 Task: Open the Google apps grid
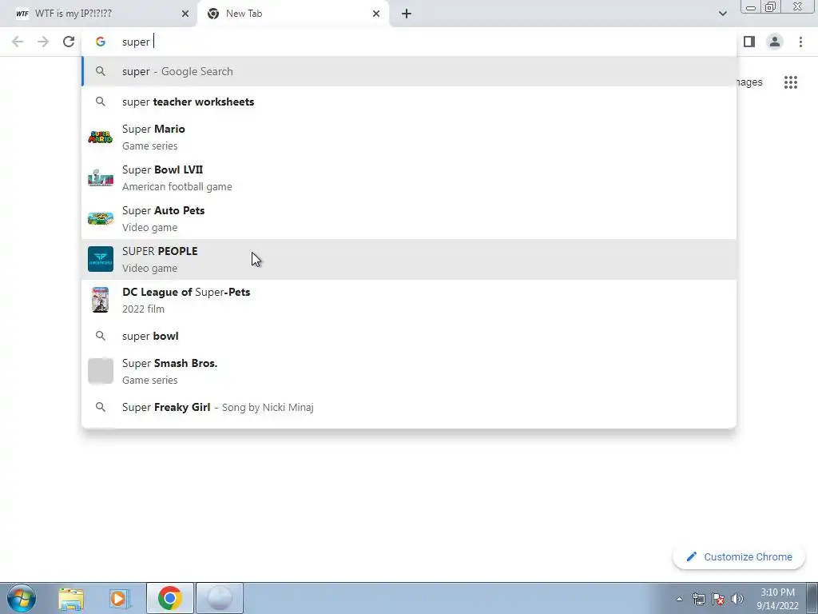click(791, 82)
